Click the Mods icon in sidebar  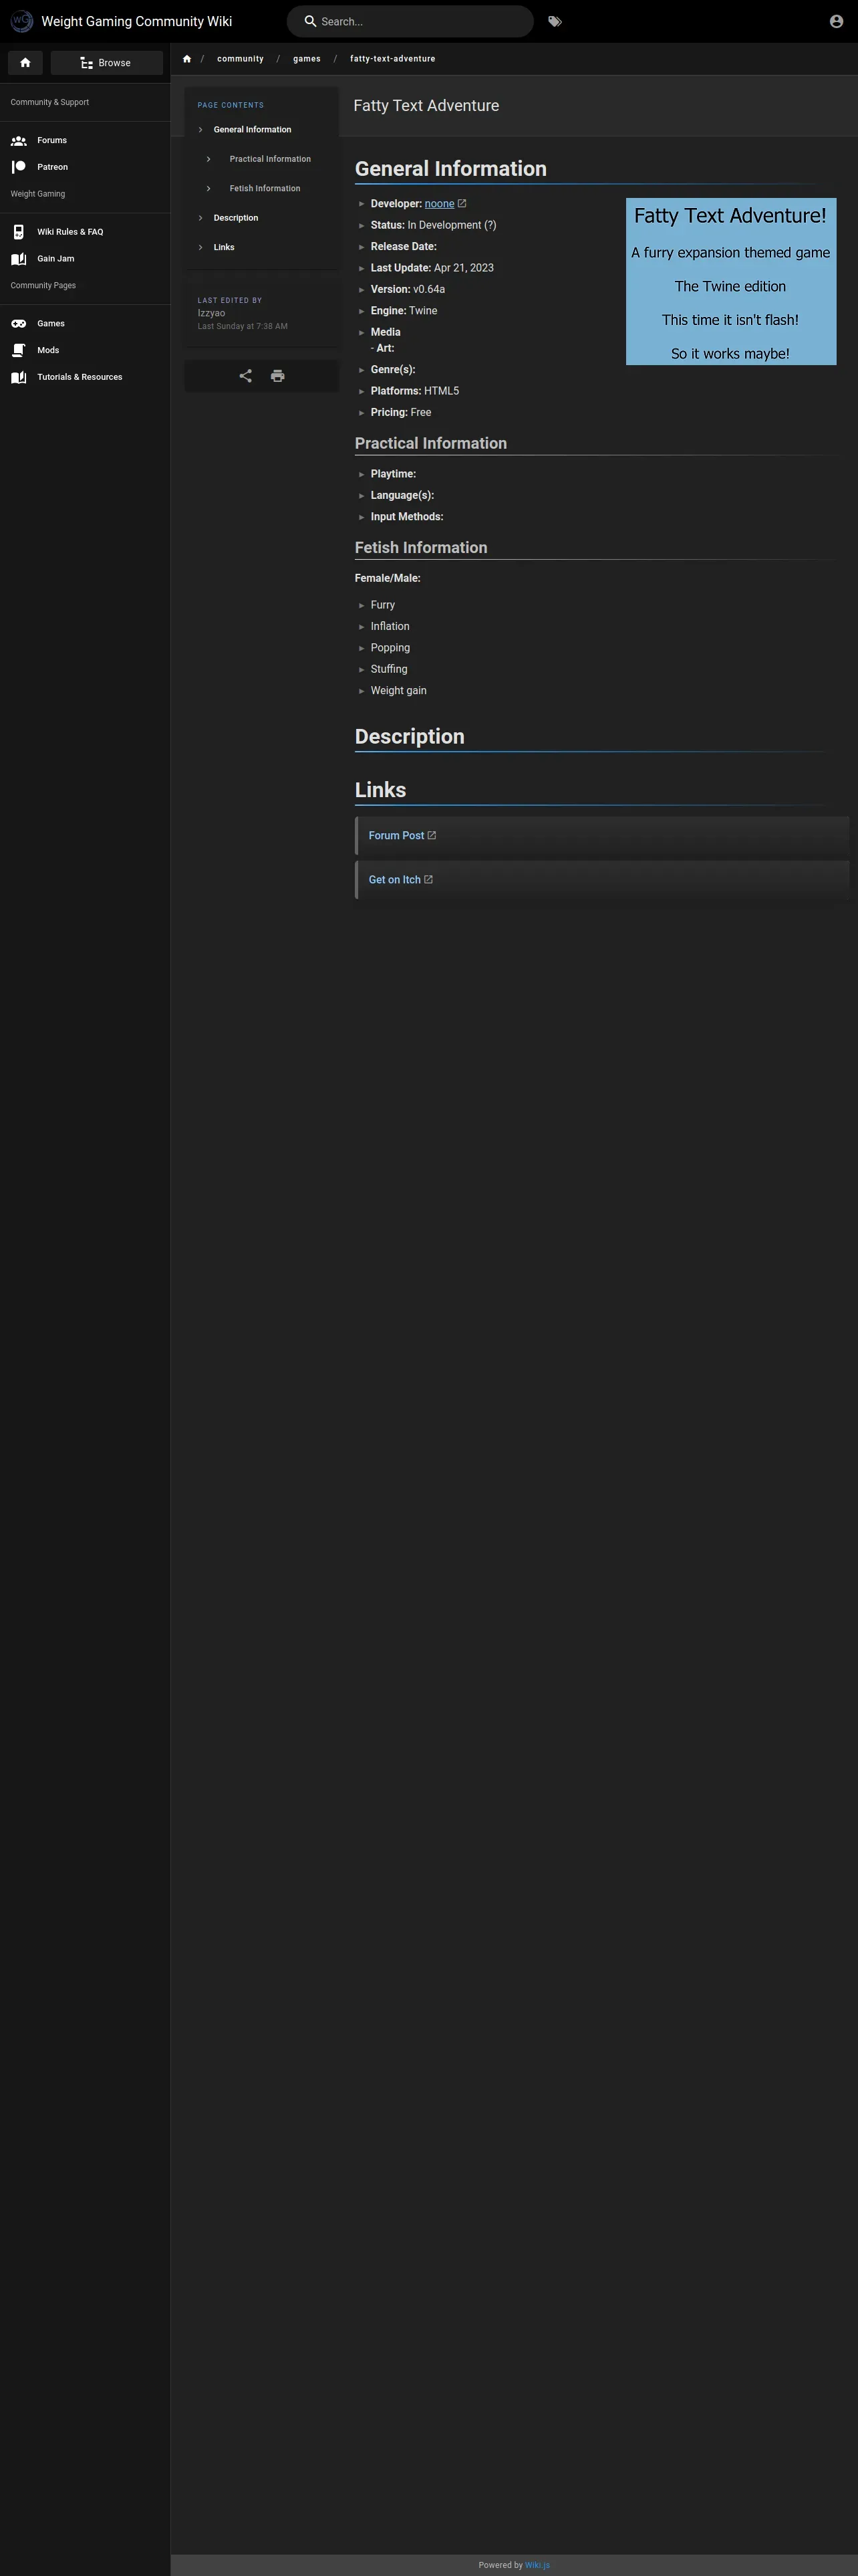coord(18,351)
